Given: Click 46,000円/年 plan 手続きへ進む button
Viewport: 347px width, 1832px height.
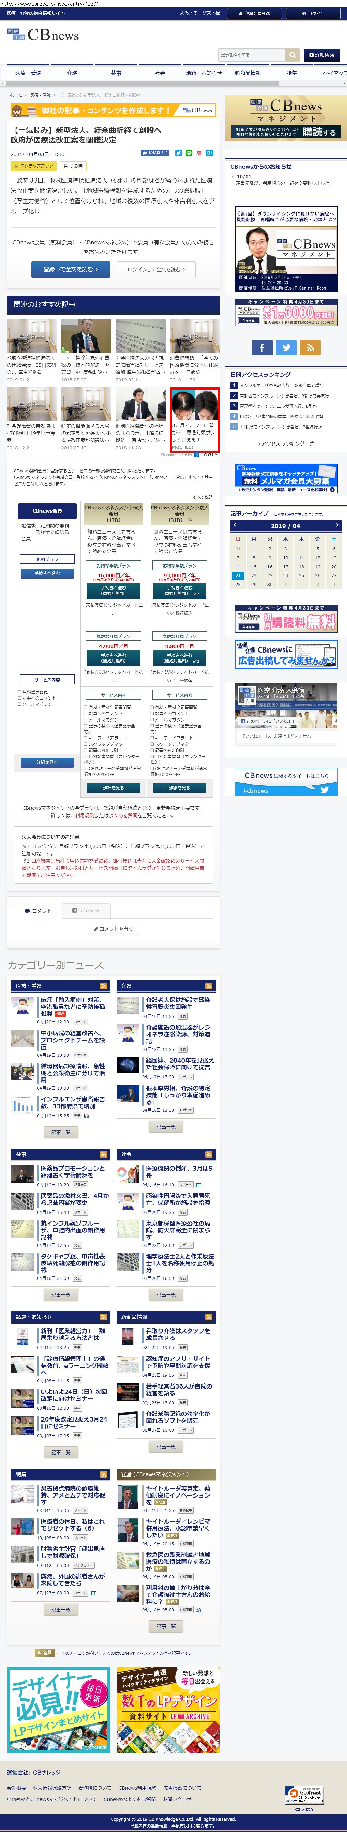Looking at the screenshot, I should coord(113,591).
